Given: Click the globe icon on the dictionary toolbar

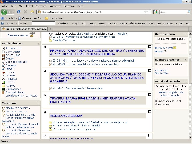Looking at the screenshot, I should pyautogui.click(x=2, y=23).
